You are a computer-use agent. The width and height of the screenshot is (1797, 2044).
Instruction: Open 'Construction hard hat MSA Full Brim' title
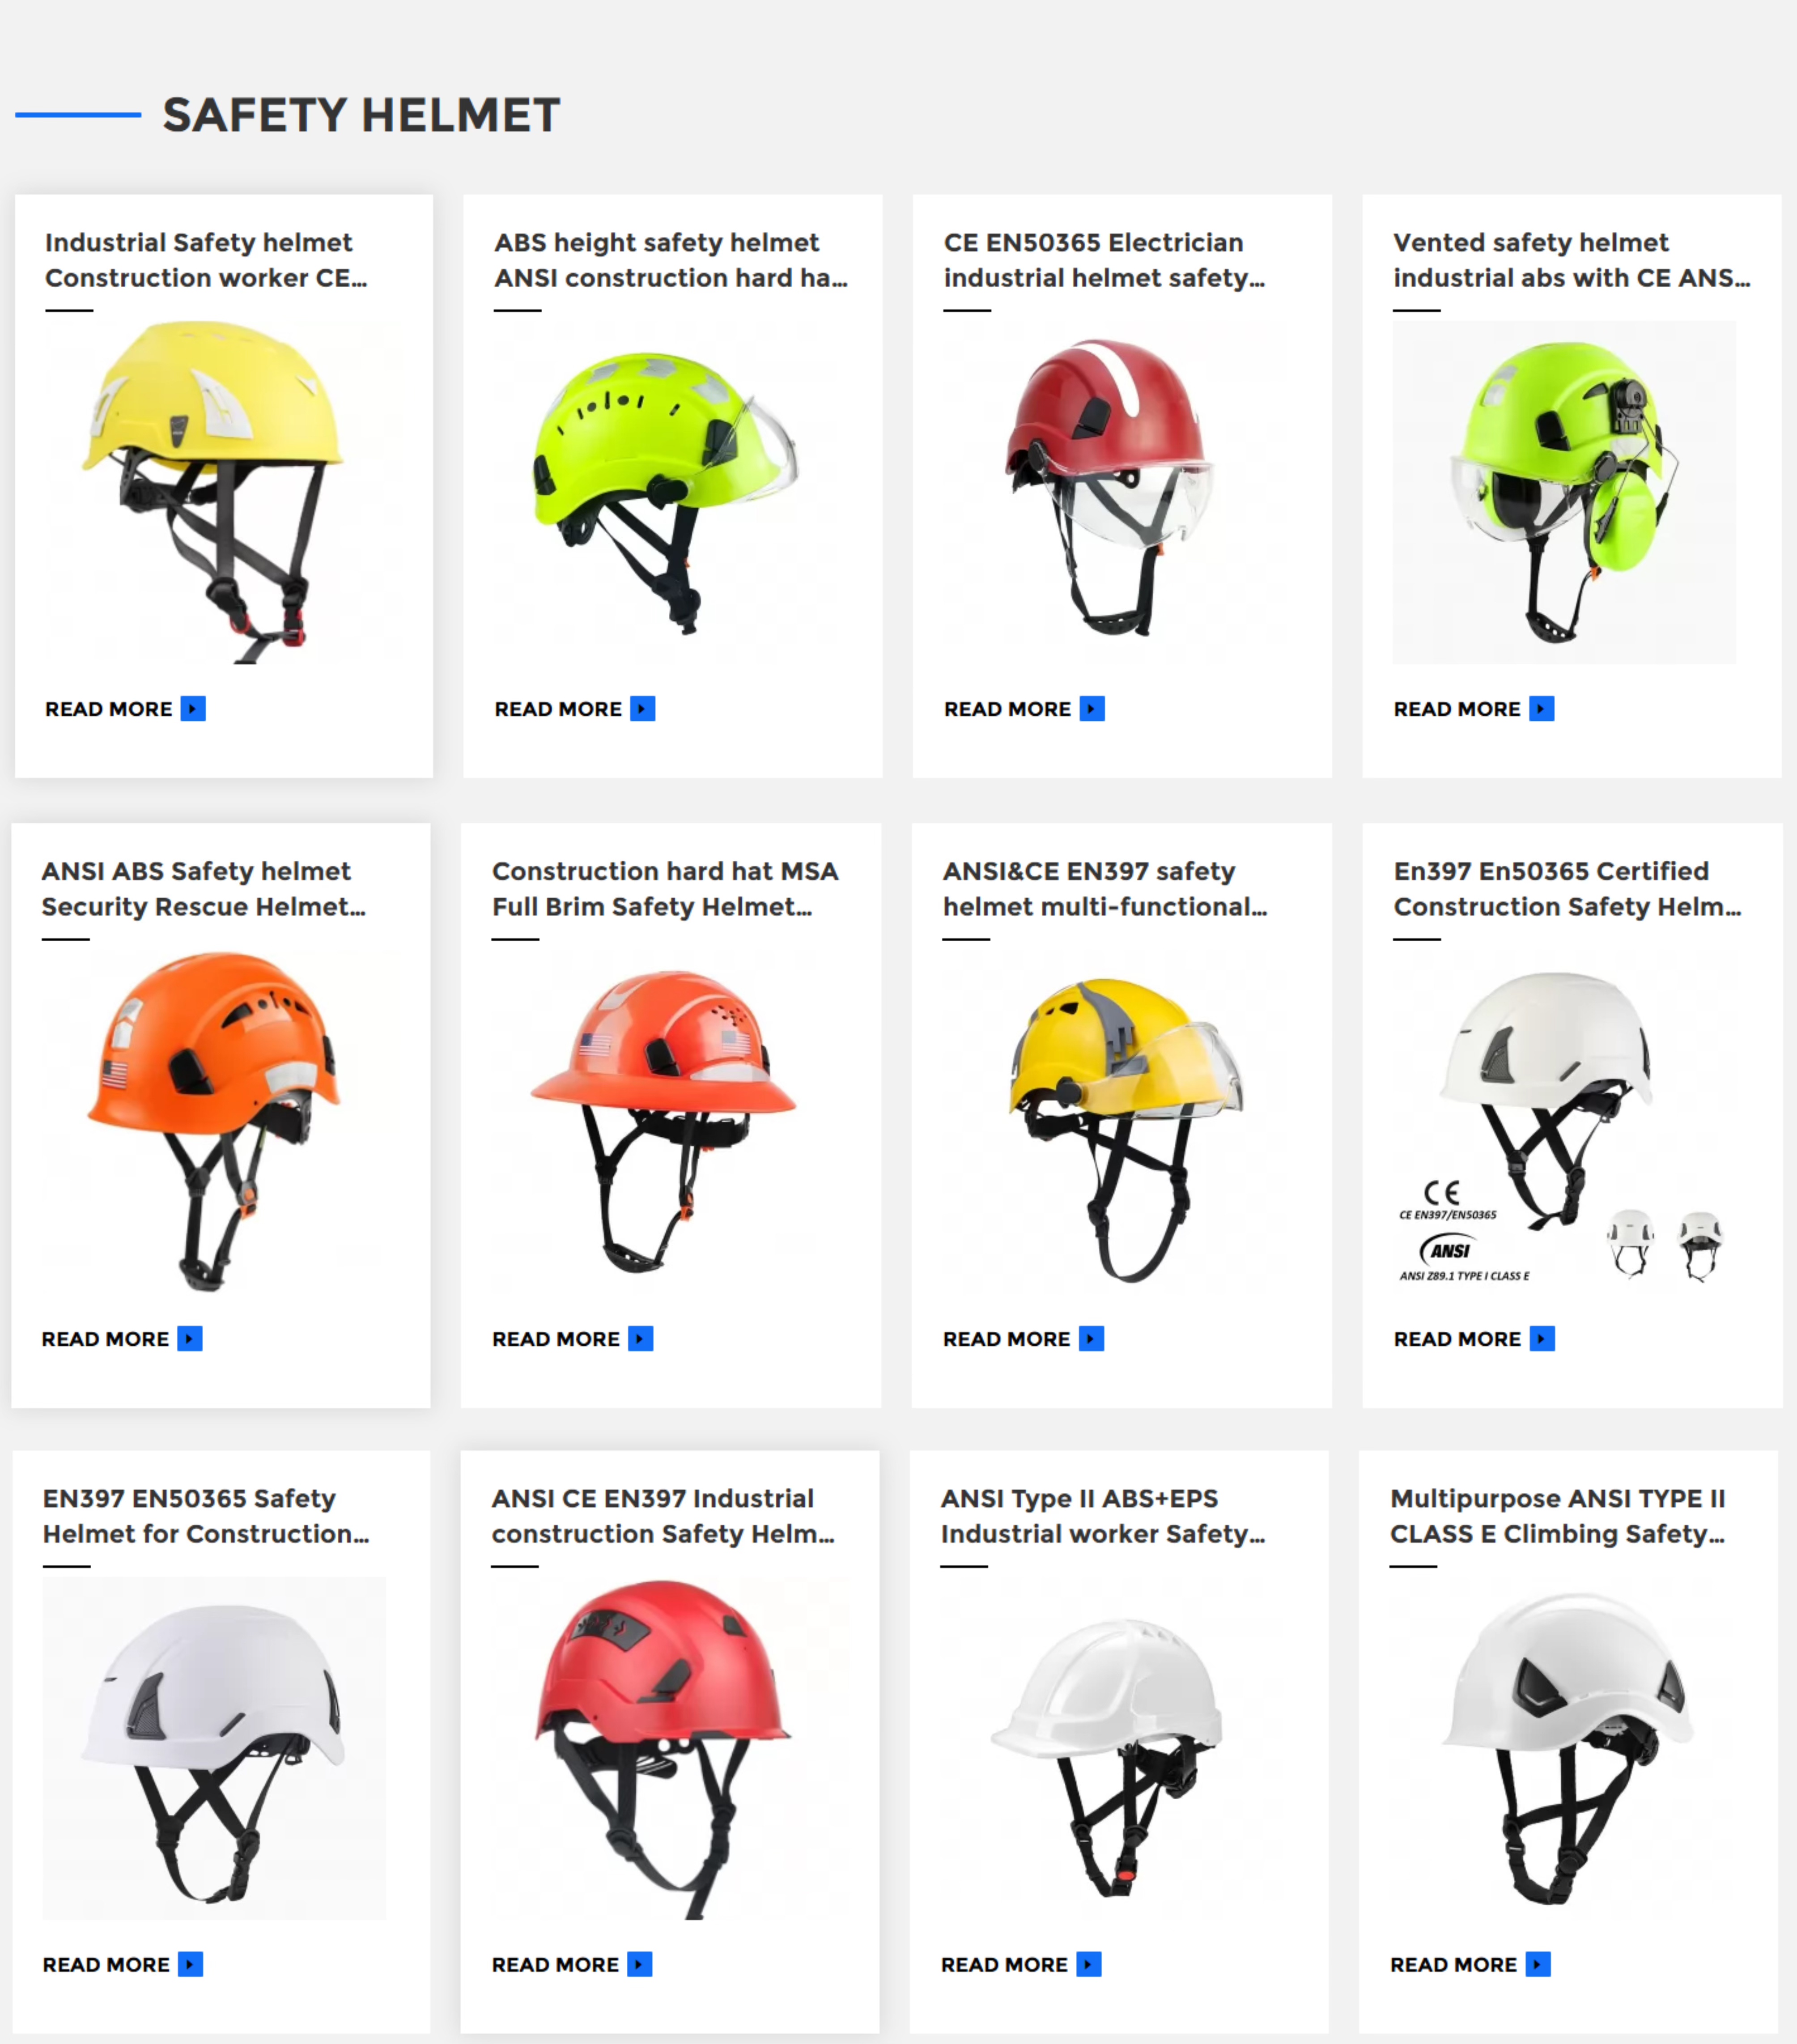click(665, 888)
